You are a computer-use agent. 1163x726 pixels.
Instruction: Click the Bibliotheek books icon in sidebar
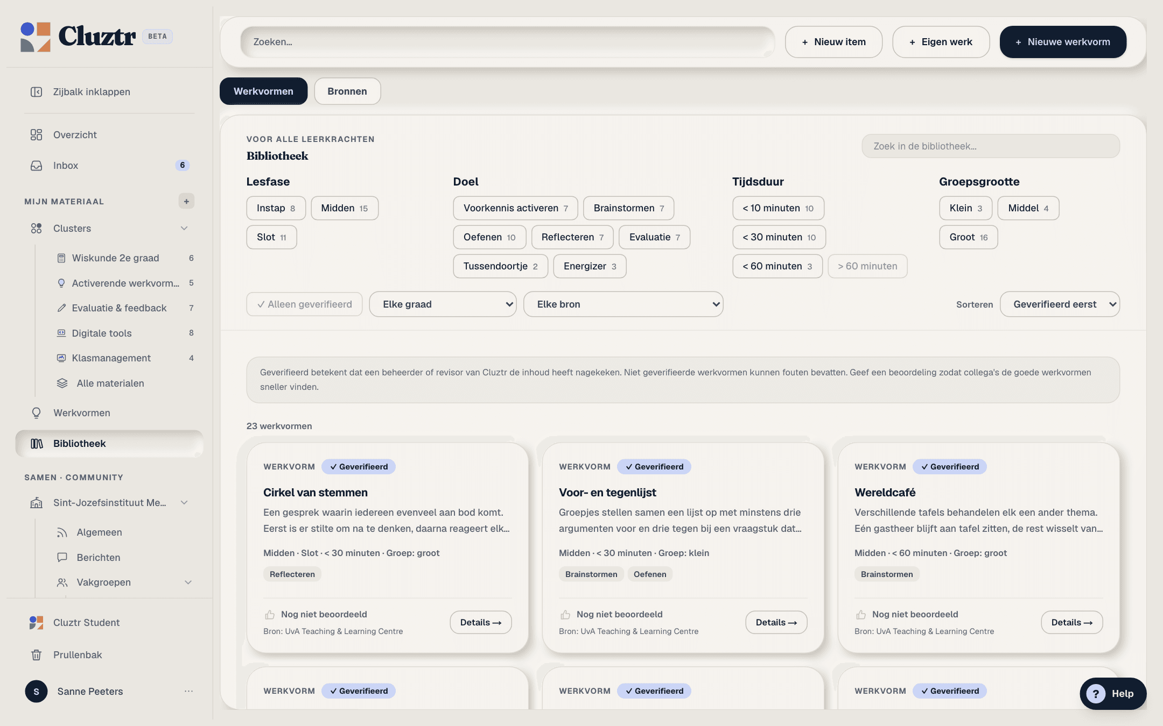[x=37, y=444]
